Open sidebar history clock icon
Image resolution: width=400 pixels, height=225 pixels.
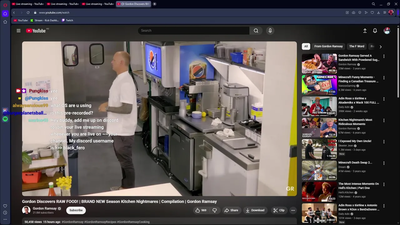click(x=5, y=213)
